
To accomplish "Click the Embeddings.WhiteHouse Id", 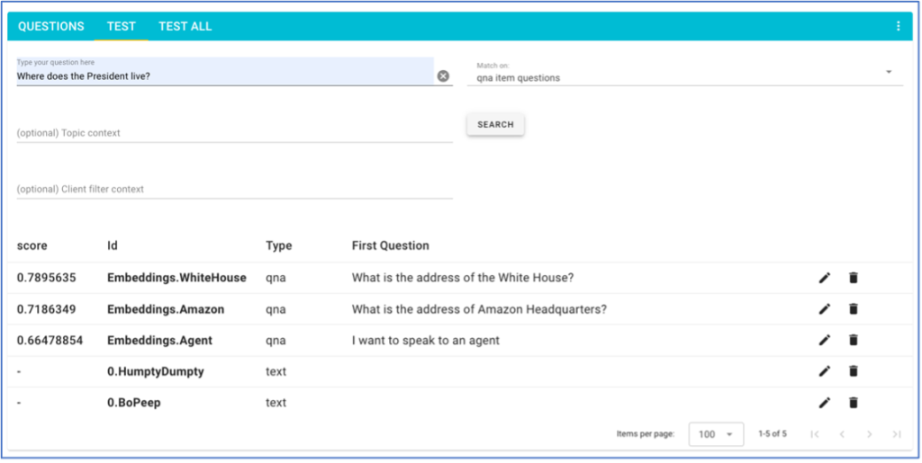I will click(x=176, y=278).
